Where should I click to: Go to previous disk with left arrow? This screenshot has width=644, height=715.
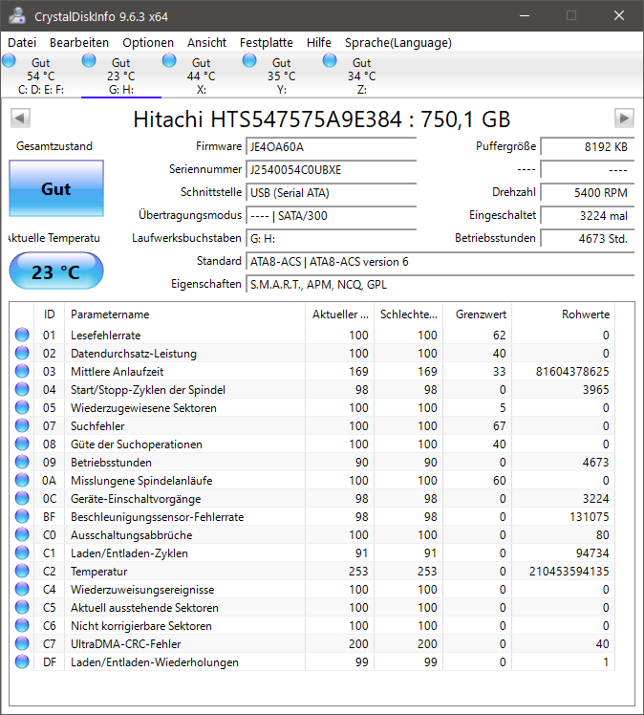[20, 119]
